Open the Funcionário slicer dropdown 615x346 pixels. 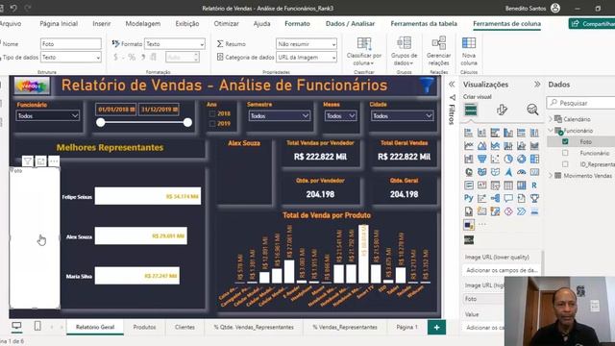[x=48, y=115]
